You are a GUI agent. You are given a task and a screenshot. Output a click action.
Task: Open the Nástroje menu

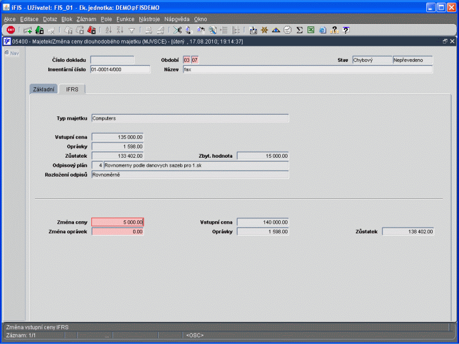point(149,19)
